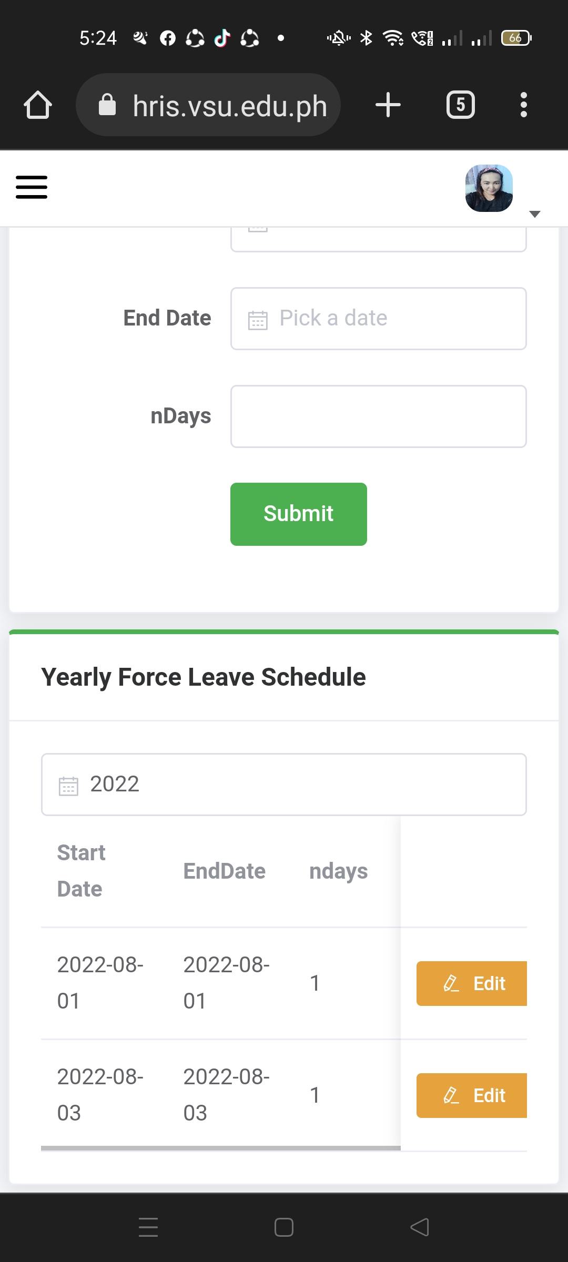Open the browser three-dot menu
The width and height of the screenshot is (568, 1262).
(x=523, y=105)
